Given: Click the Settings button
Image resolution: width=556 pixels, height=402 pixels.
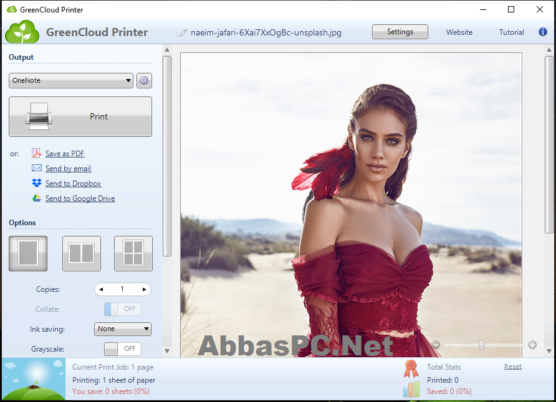Looking at the screenshot, I should [400, 32].
